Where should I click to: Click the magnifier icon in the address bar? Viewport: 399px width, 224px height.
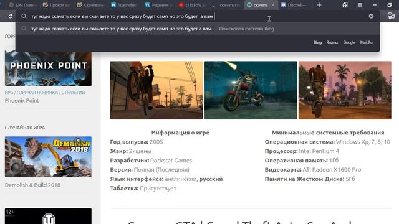pyautogui.click(x=24, y=16)
